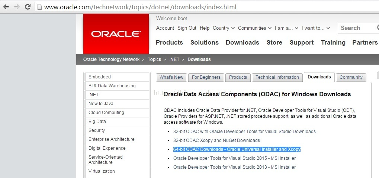Switch to the Community tab
The width and height of the screenshot is (379, 178).
(x=351, y=77)
